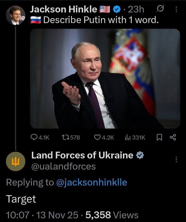The height and width of the screenshot is (222, 186).
Task: Open the 5,358 Views counter
Action: [x=112, y=215]
